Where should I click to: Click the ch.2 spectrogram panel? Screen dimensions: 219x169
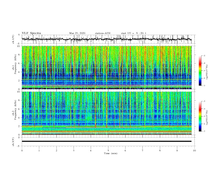[x=106, y=113]
